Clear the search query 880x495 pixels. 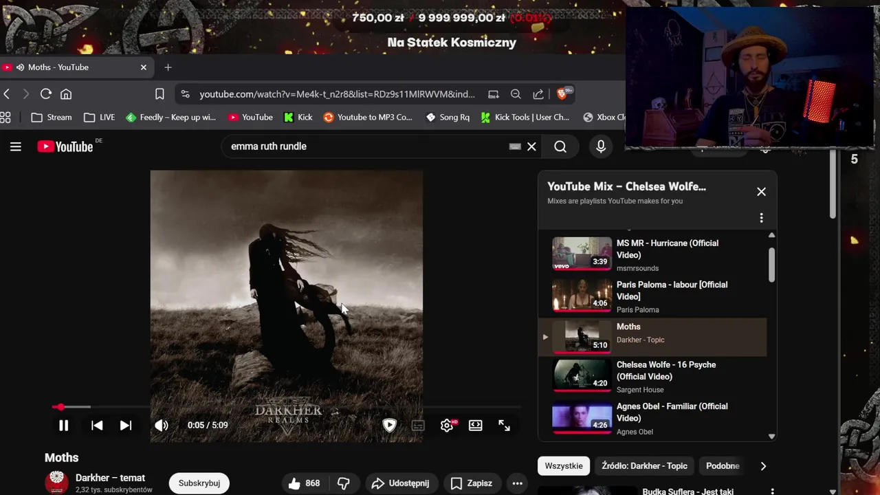coord(531,146)
